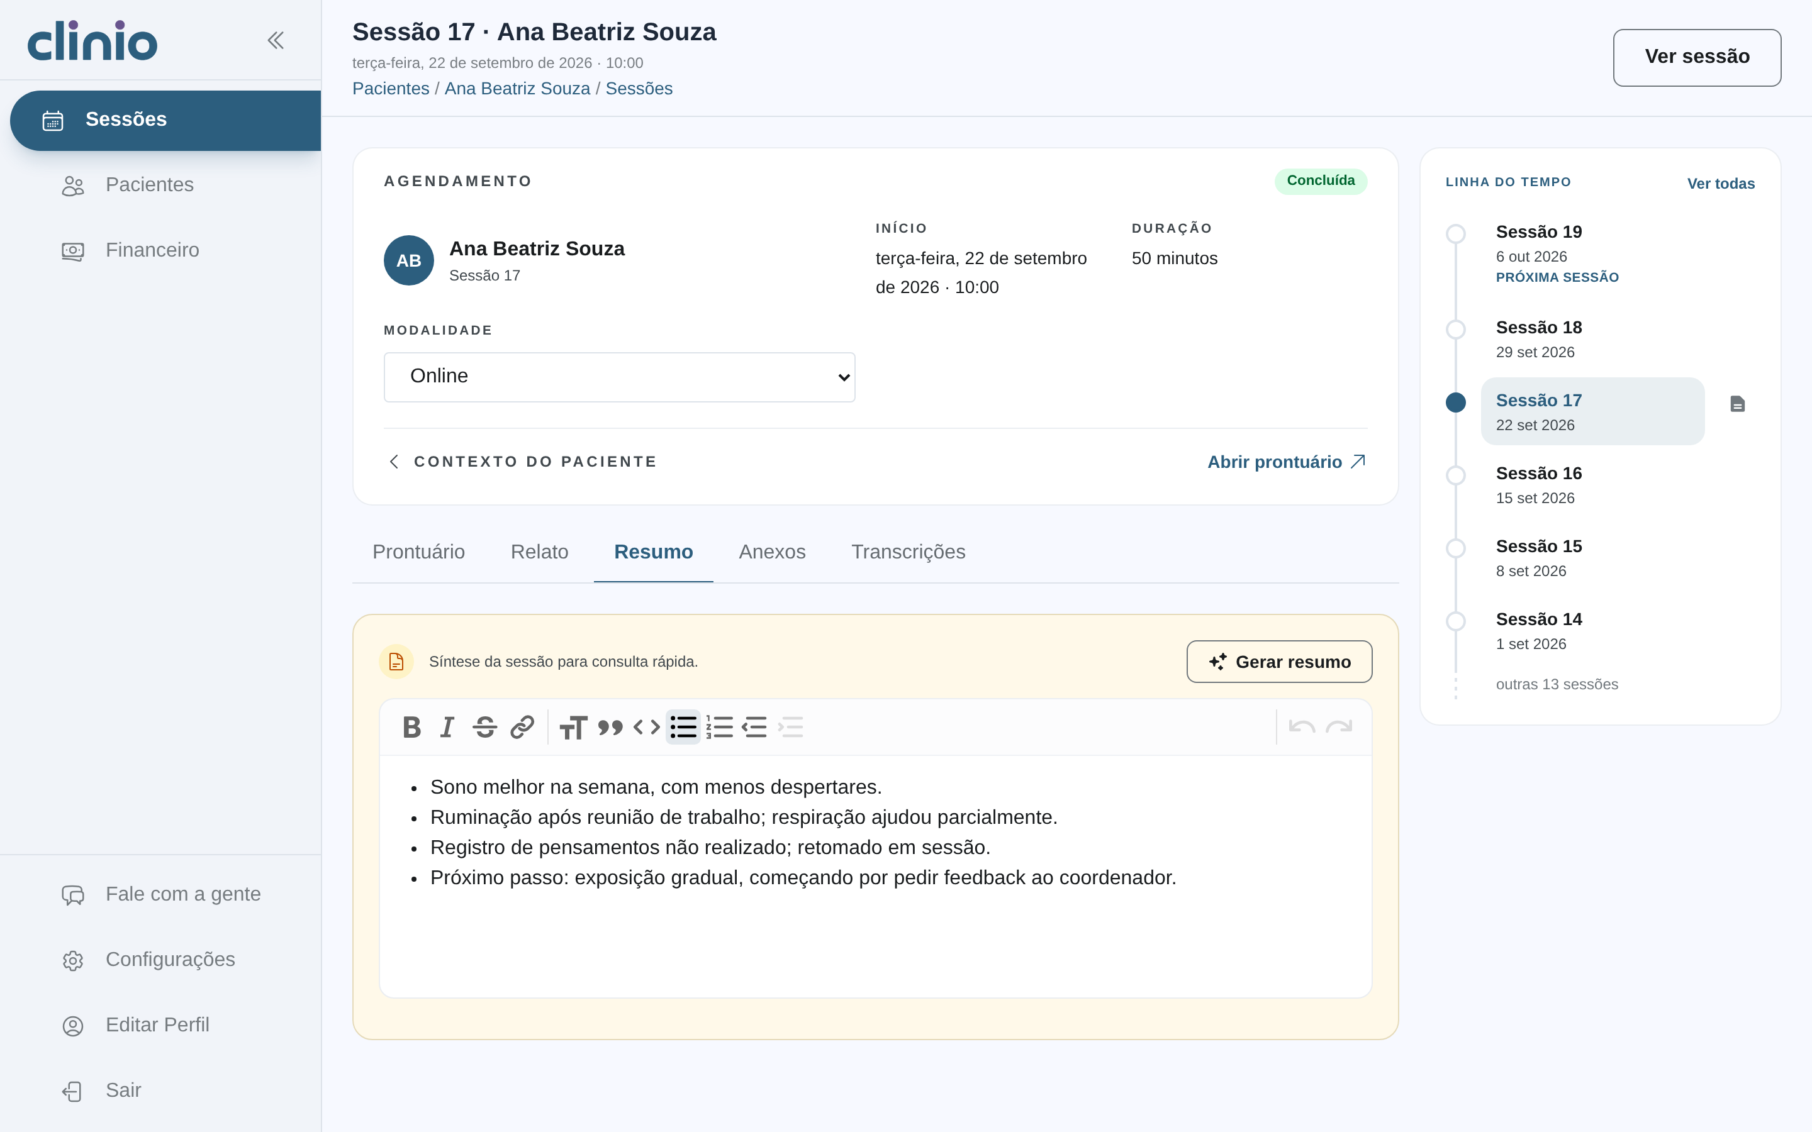The height and width of the screenshot is (1132, 1812).
Task: Undo last edit in summary
Action: pos(1302,727)
